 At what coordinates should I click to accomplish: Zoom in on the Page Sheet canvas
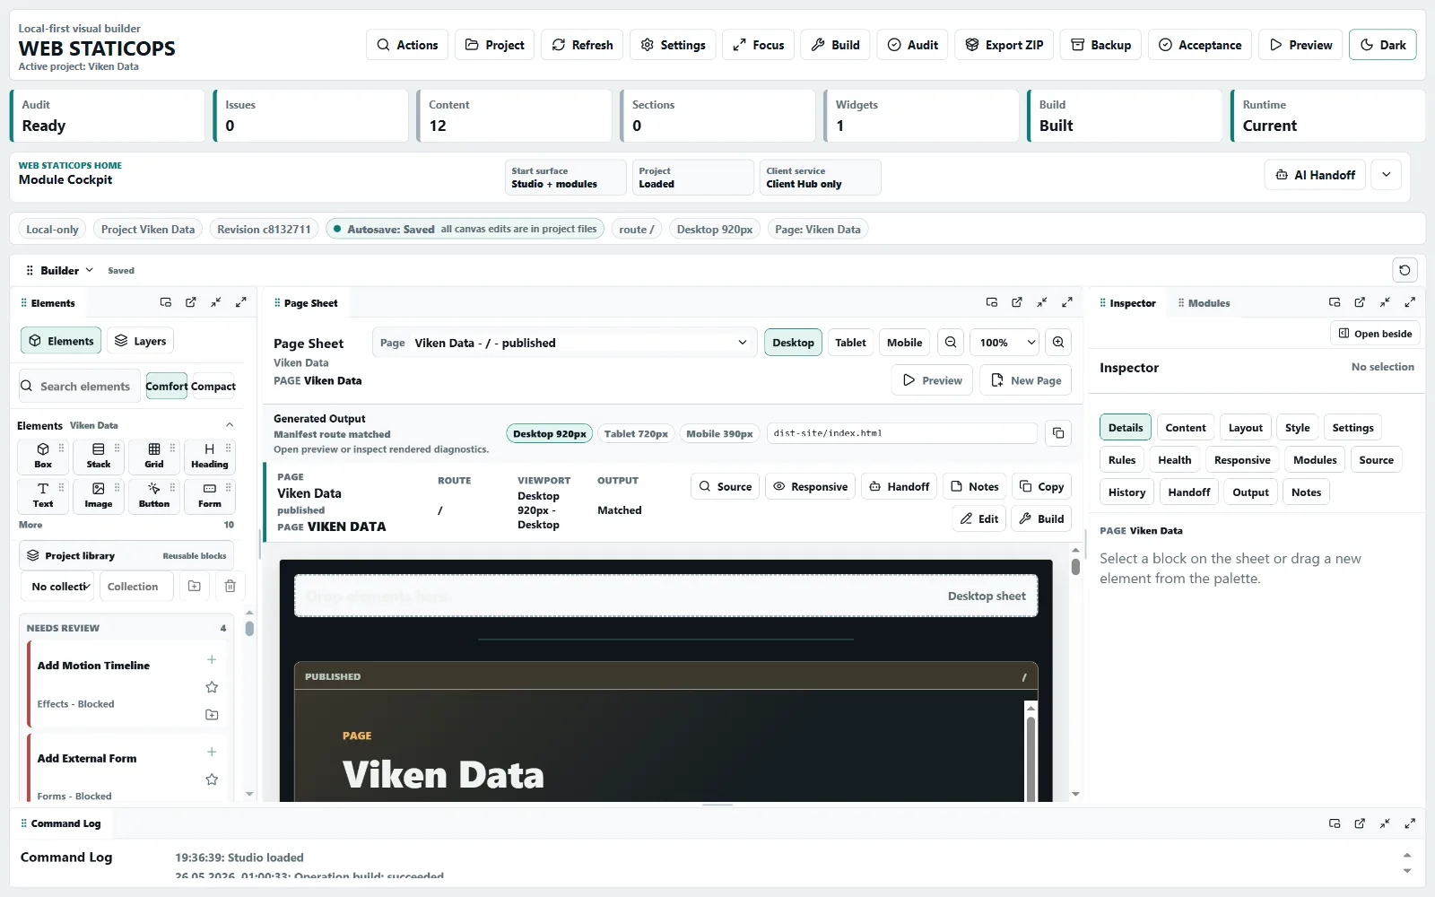1058,343
